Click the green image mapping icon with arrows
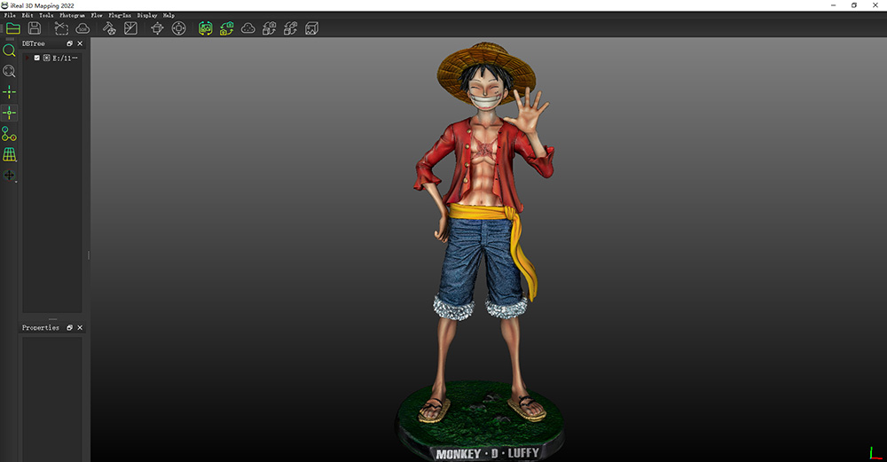887x462 pixels. click(206, 28)
